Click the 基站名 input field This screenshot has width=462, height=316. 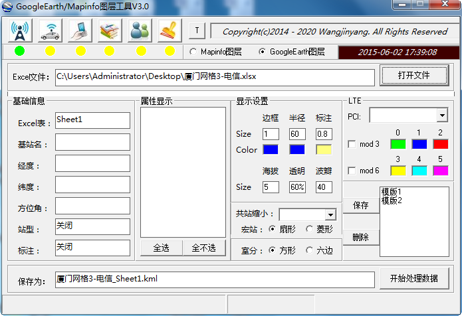click(92, 142)
